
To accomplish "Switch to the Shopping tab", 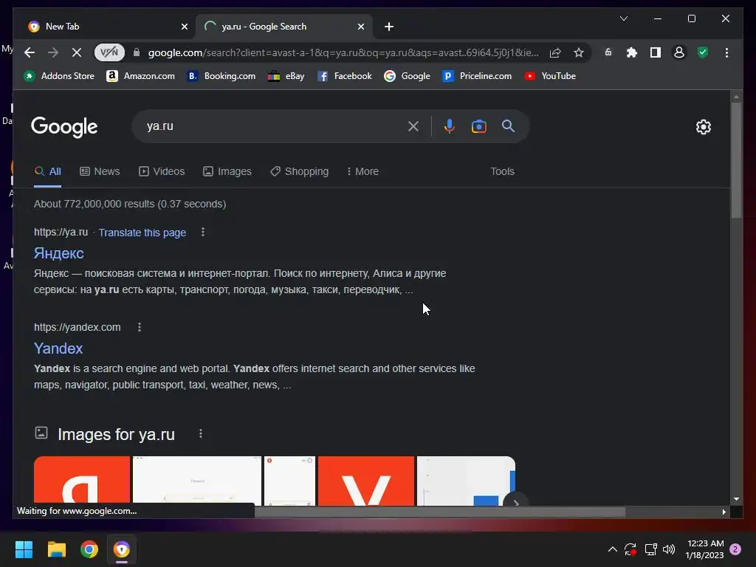I will point(300,171).
